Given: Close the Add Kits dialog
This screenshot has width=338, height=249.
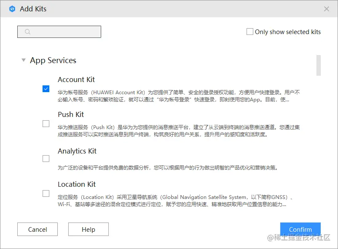Looking at the screenshot, I should (326, 9).
